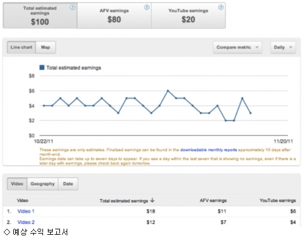Click the blue legend square for Total estimated earnings

[x=42, y=67]
